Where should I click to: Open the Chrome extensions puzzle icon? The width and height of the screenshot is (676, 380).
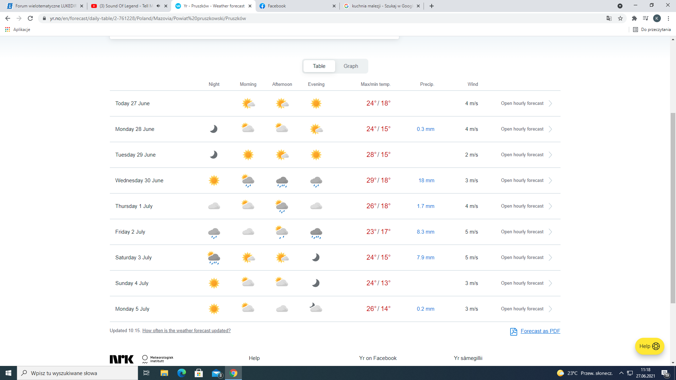pyautogui.click(x=634, y=18)
